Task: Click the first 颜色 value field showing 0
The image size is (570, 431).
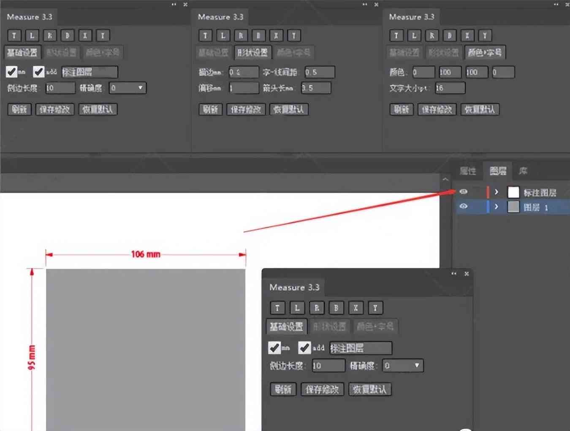Action: 423,72
